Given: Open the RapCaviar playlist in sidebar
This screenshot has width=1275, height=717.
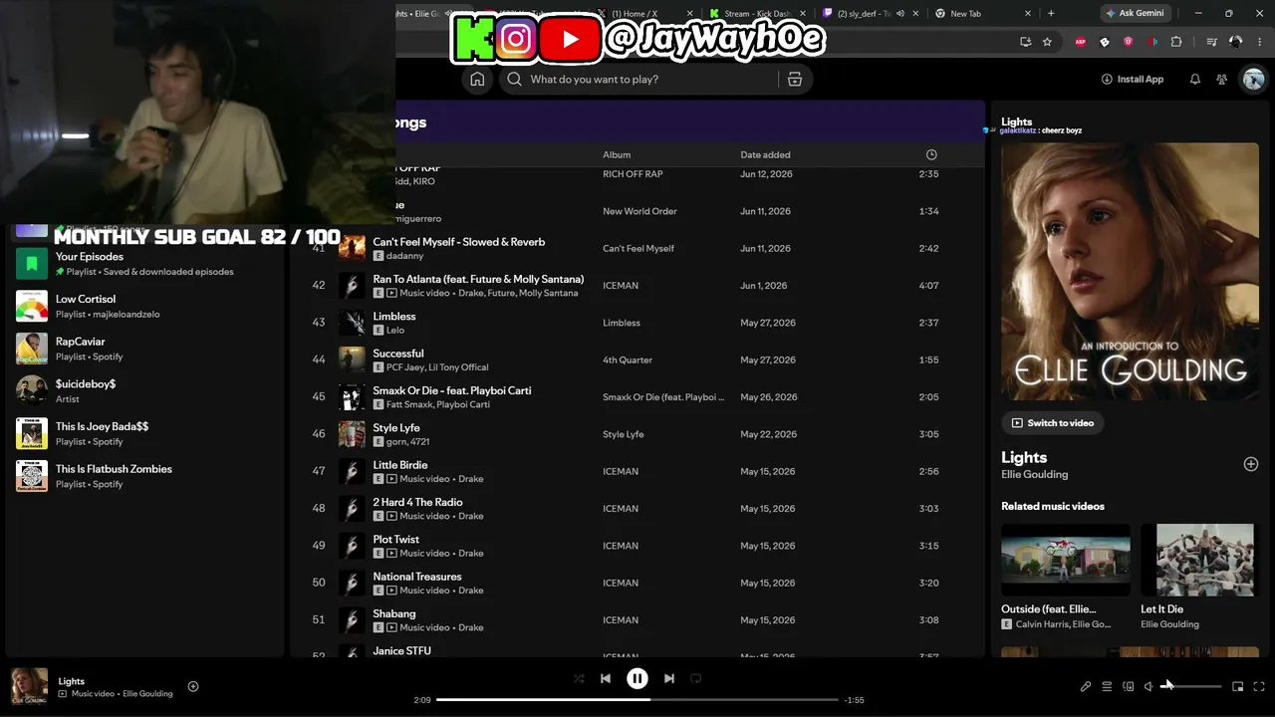Looking at the screenshot, I should coord(145,349).
